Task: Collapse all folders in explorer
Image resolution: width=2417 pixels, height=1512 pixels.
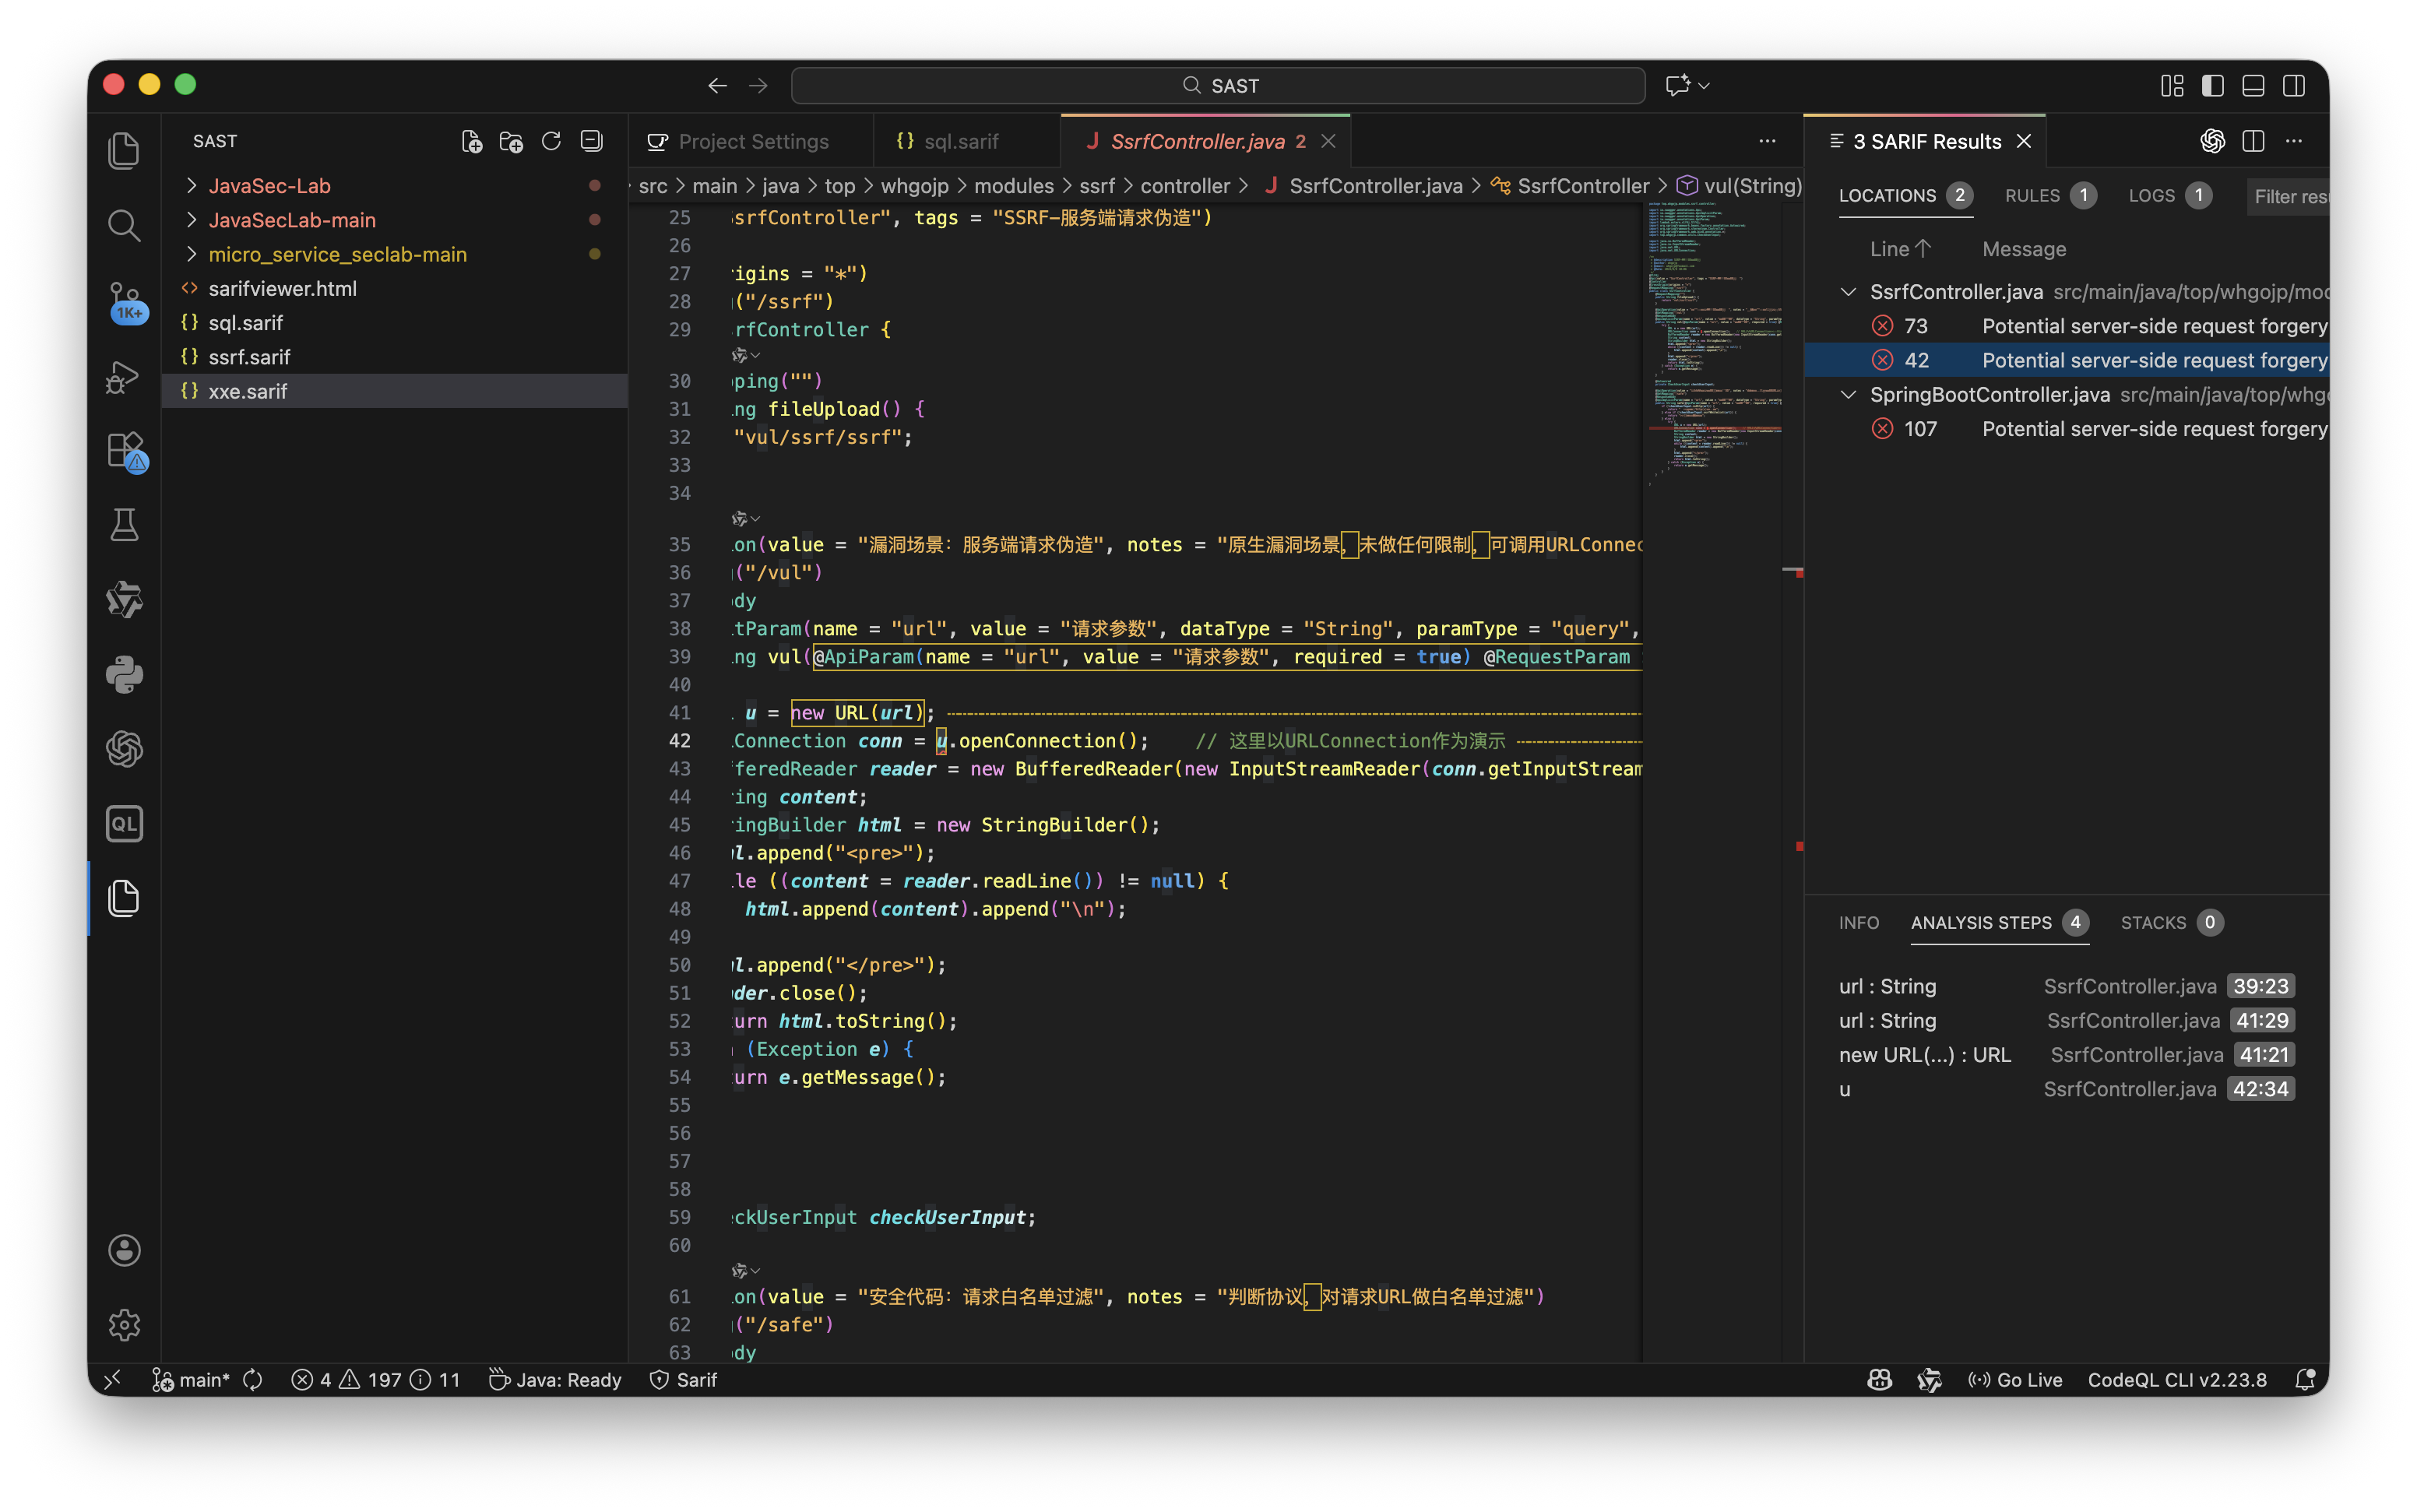Action: point(591,141)
